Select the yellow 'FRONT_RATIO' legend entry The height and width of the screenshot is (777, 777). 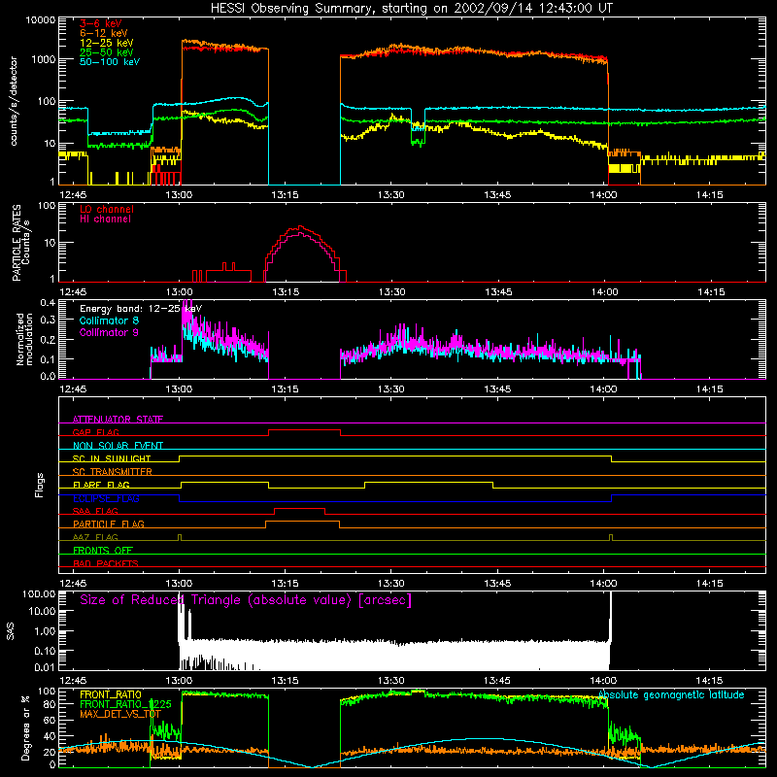[x=111, y=694]
